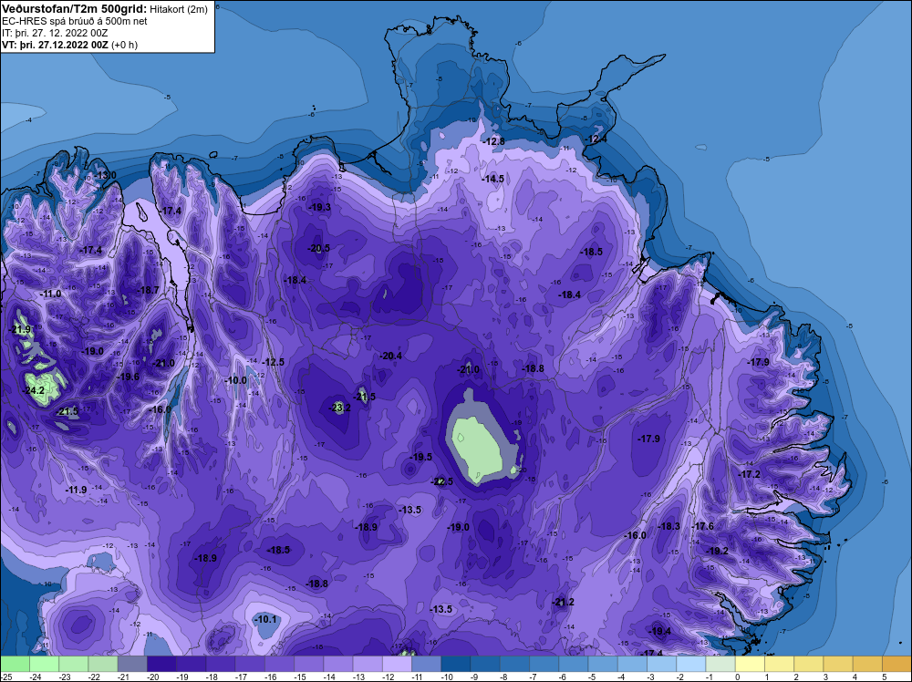Select the 4 label in the legend scale
The width and height of the screenshot is (912, 682).
(x=855, y=677)
